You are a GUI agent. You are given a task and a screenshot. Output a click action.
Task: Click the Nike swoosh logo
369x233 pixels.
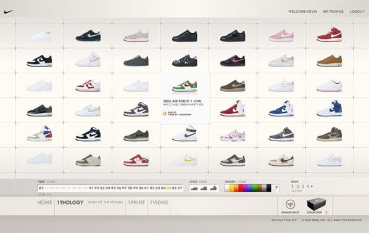click(9, 12)
